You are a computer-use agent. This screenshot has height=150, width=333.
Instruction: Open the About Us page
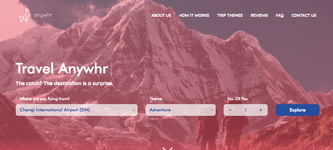coord(161,15)
